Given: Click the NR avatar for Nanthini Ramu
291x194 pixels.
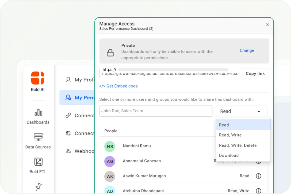Looking at the screenshot, I should (x=110, y=146).
